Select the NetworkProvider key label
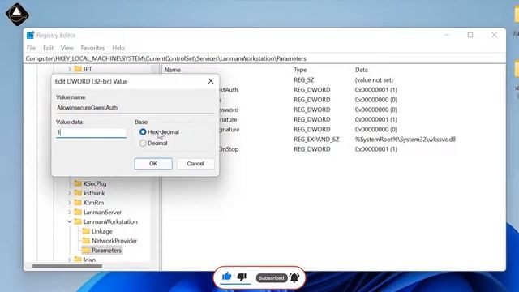 coord(114,241)
